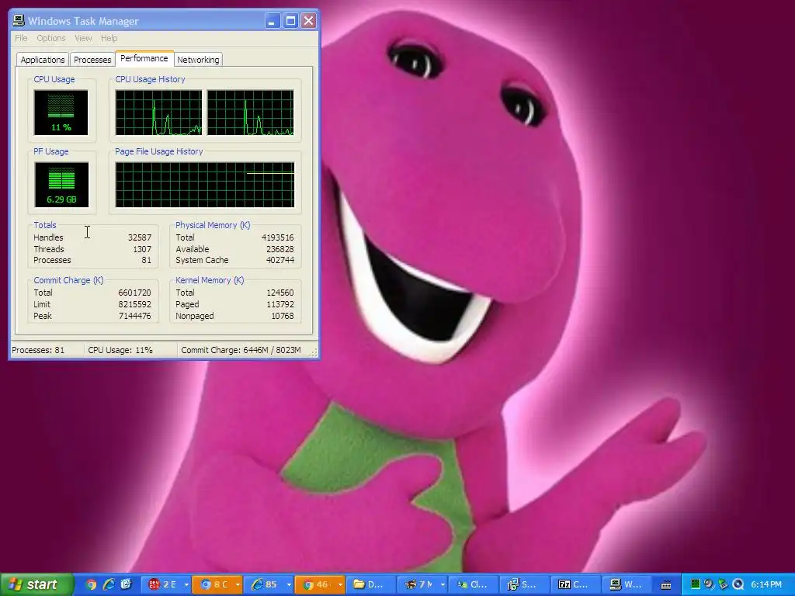Open the Options menu in Task Manager

coord(50,38)
